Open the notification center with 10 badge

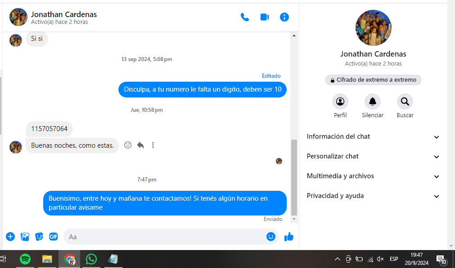pos(441,259)
